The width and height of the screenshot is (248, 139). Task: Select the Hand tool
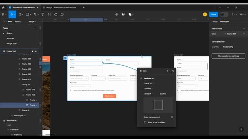tap(56, 14)
